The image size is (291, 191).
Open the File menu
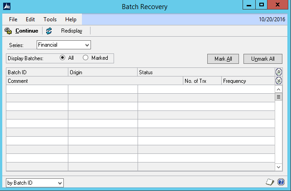pos(13,19)
